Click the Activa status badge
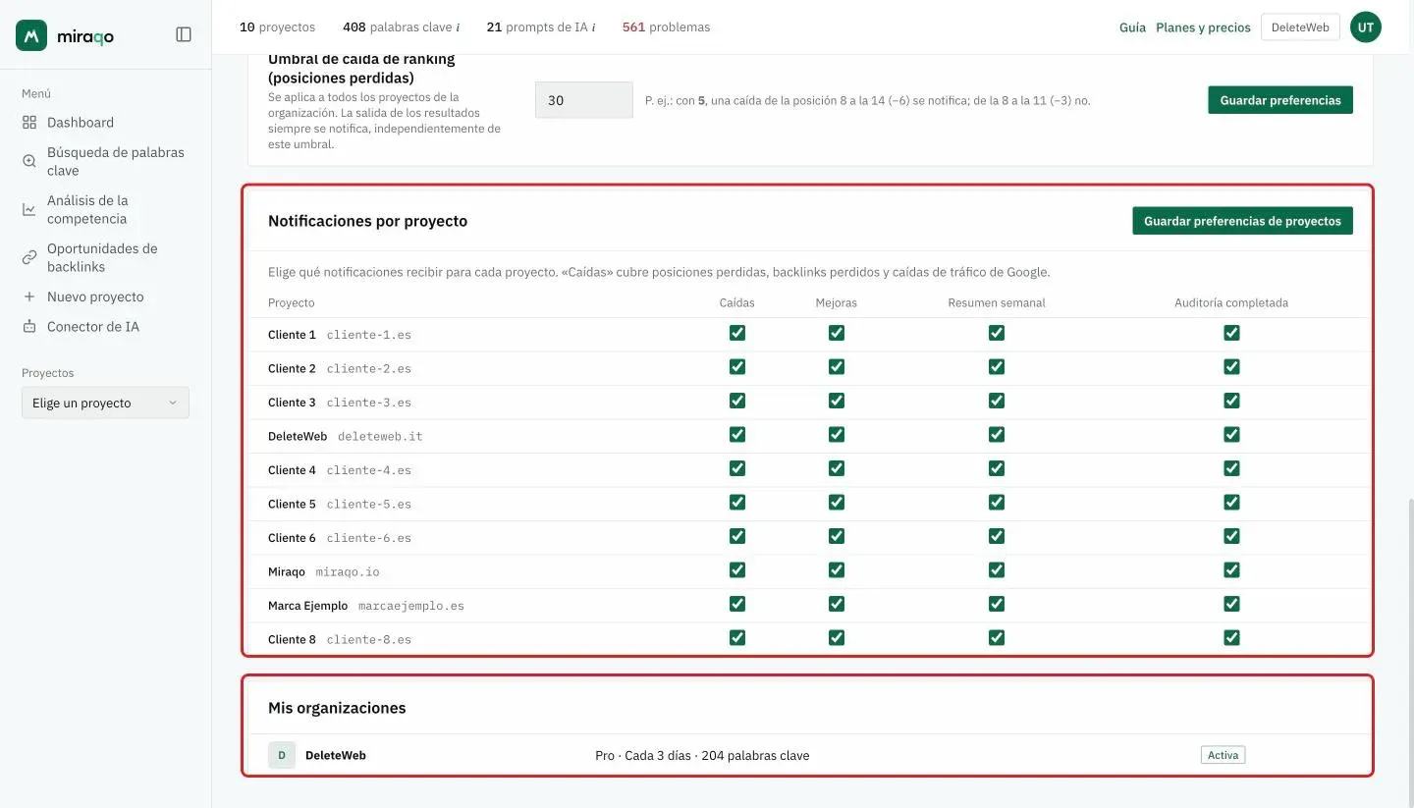 pyautogui.click(x=1223, y=755)
